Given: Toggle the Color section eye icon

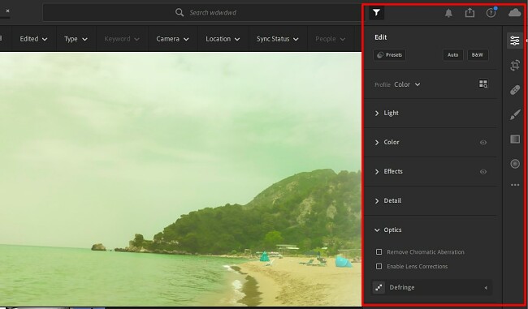Looking at the screenshot, I should tap(483, 142).
